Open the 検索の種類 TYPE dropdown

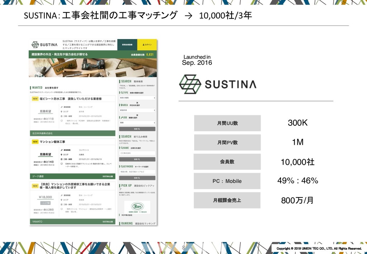(x=137, y=98)
